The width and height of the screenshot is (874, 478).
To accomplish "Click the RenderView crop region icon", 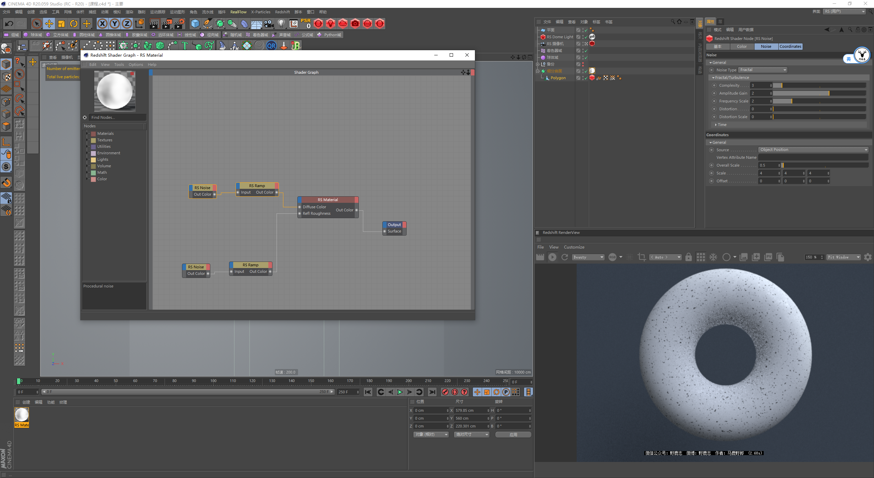I will click(x=642, y=257).
